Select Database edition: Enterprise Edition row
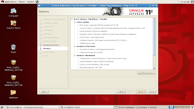The image size is (194, 109). click(108, 34)
